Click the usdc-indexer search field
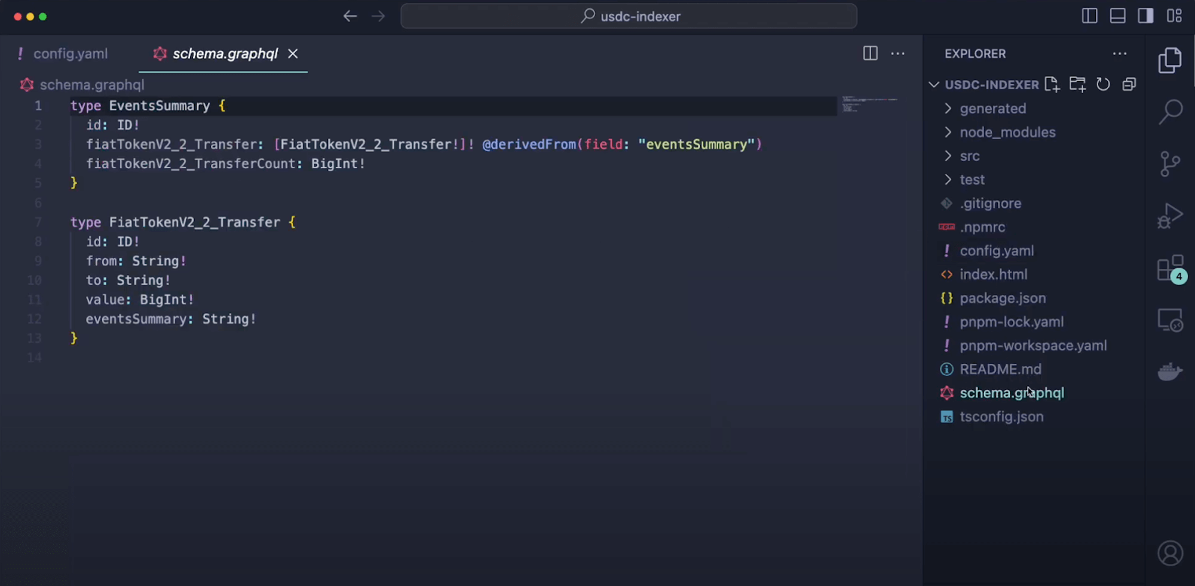This screenshot has height=586, width=1195. point(629,16)
